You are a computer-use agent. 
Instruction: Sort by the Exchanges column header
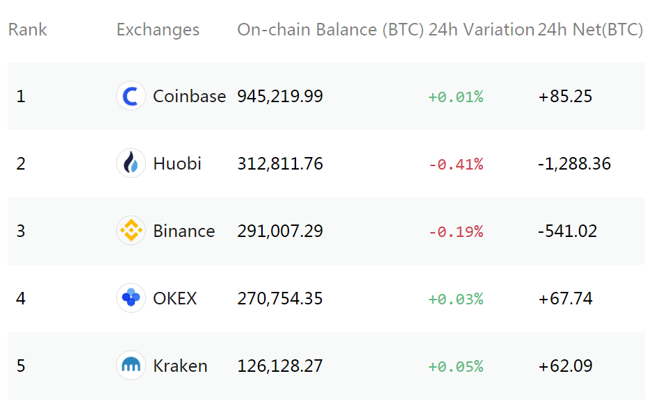[158, 30]
